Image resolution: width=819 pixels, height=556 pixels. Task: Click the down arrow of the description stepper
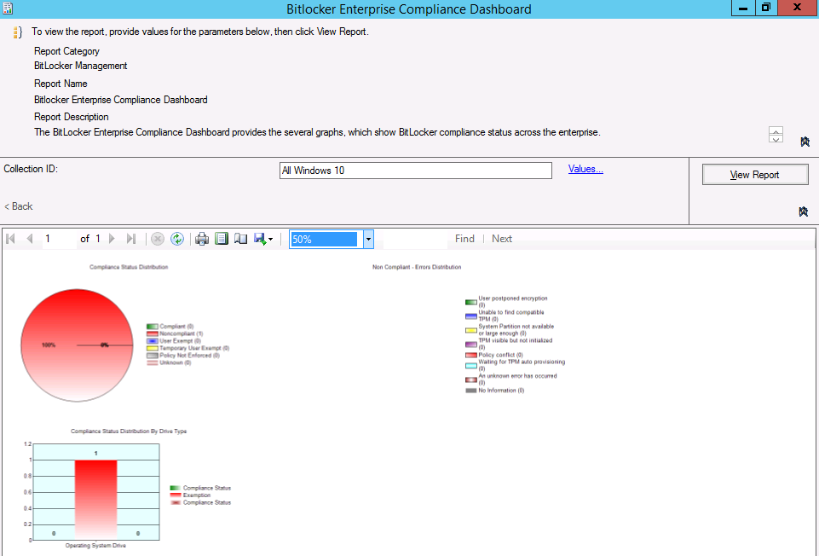776,139
